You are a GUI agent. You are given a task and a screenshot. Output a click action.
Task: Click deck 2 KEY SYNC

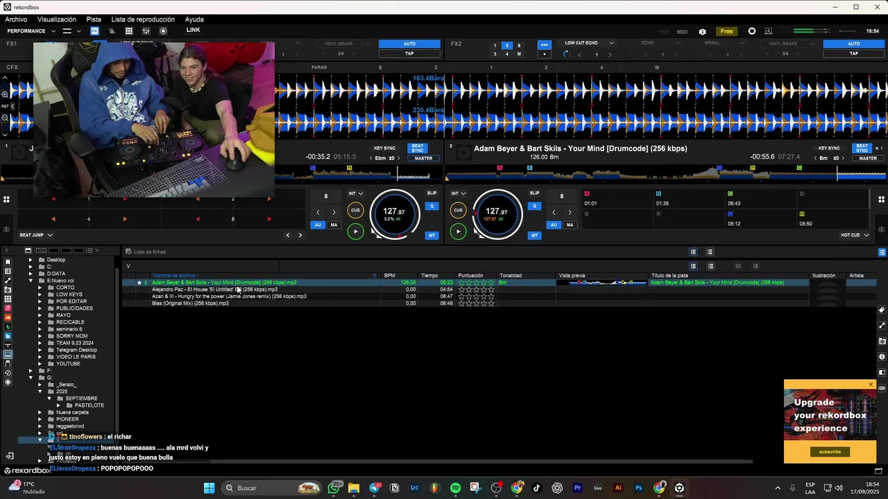point(829,148)
